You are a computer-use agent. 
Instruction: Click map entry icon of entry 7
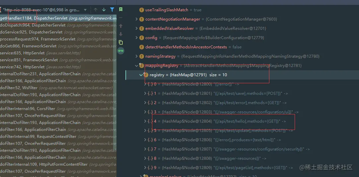[150, 149]
